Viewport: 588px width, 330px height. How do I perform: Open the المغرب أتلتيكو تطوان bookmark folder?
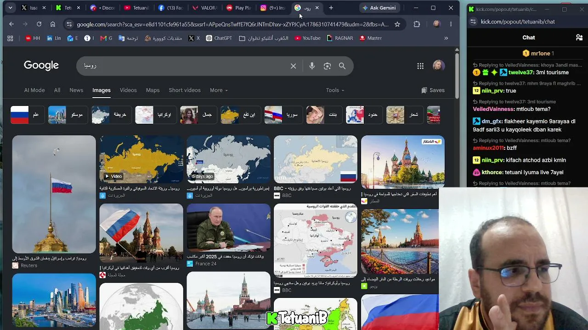click(x=264, y=38)
